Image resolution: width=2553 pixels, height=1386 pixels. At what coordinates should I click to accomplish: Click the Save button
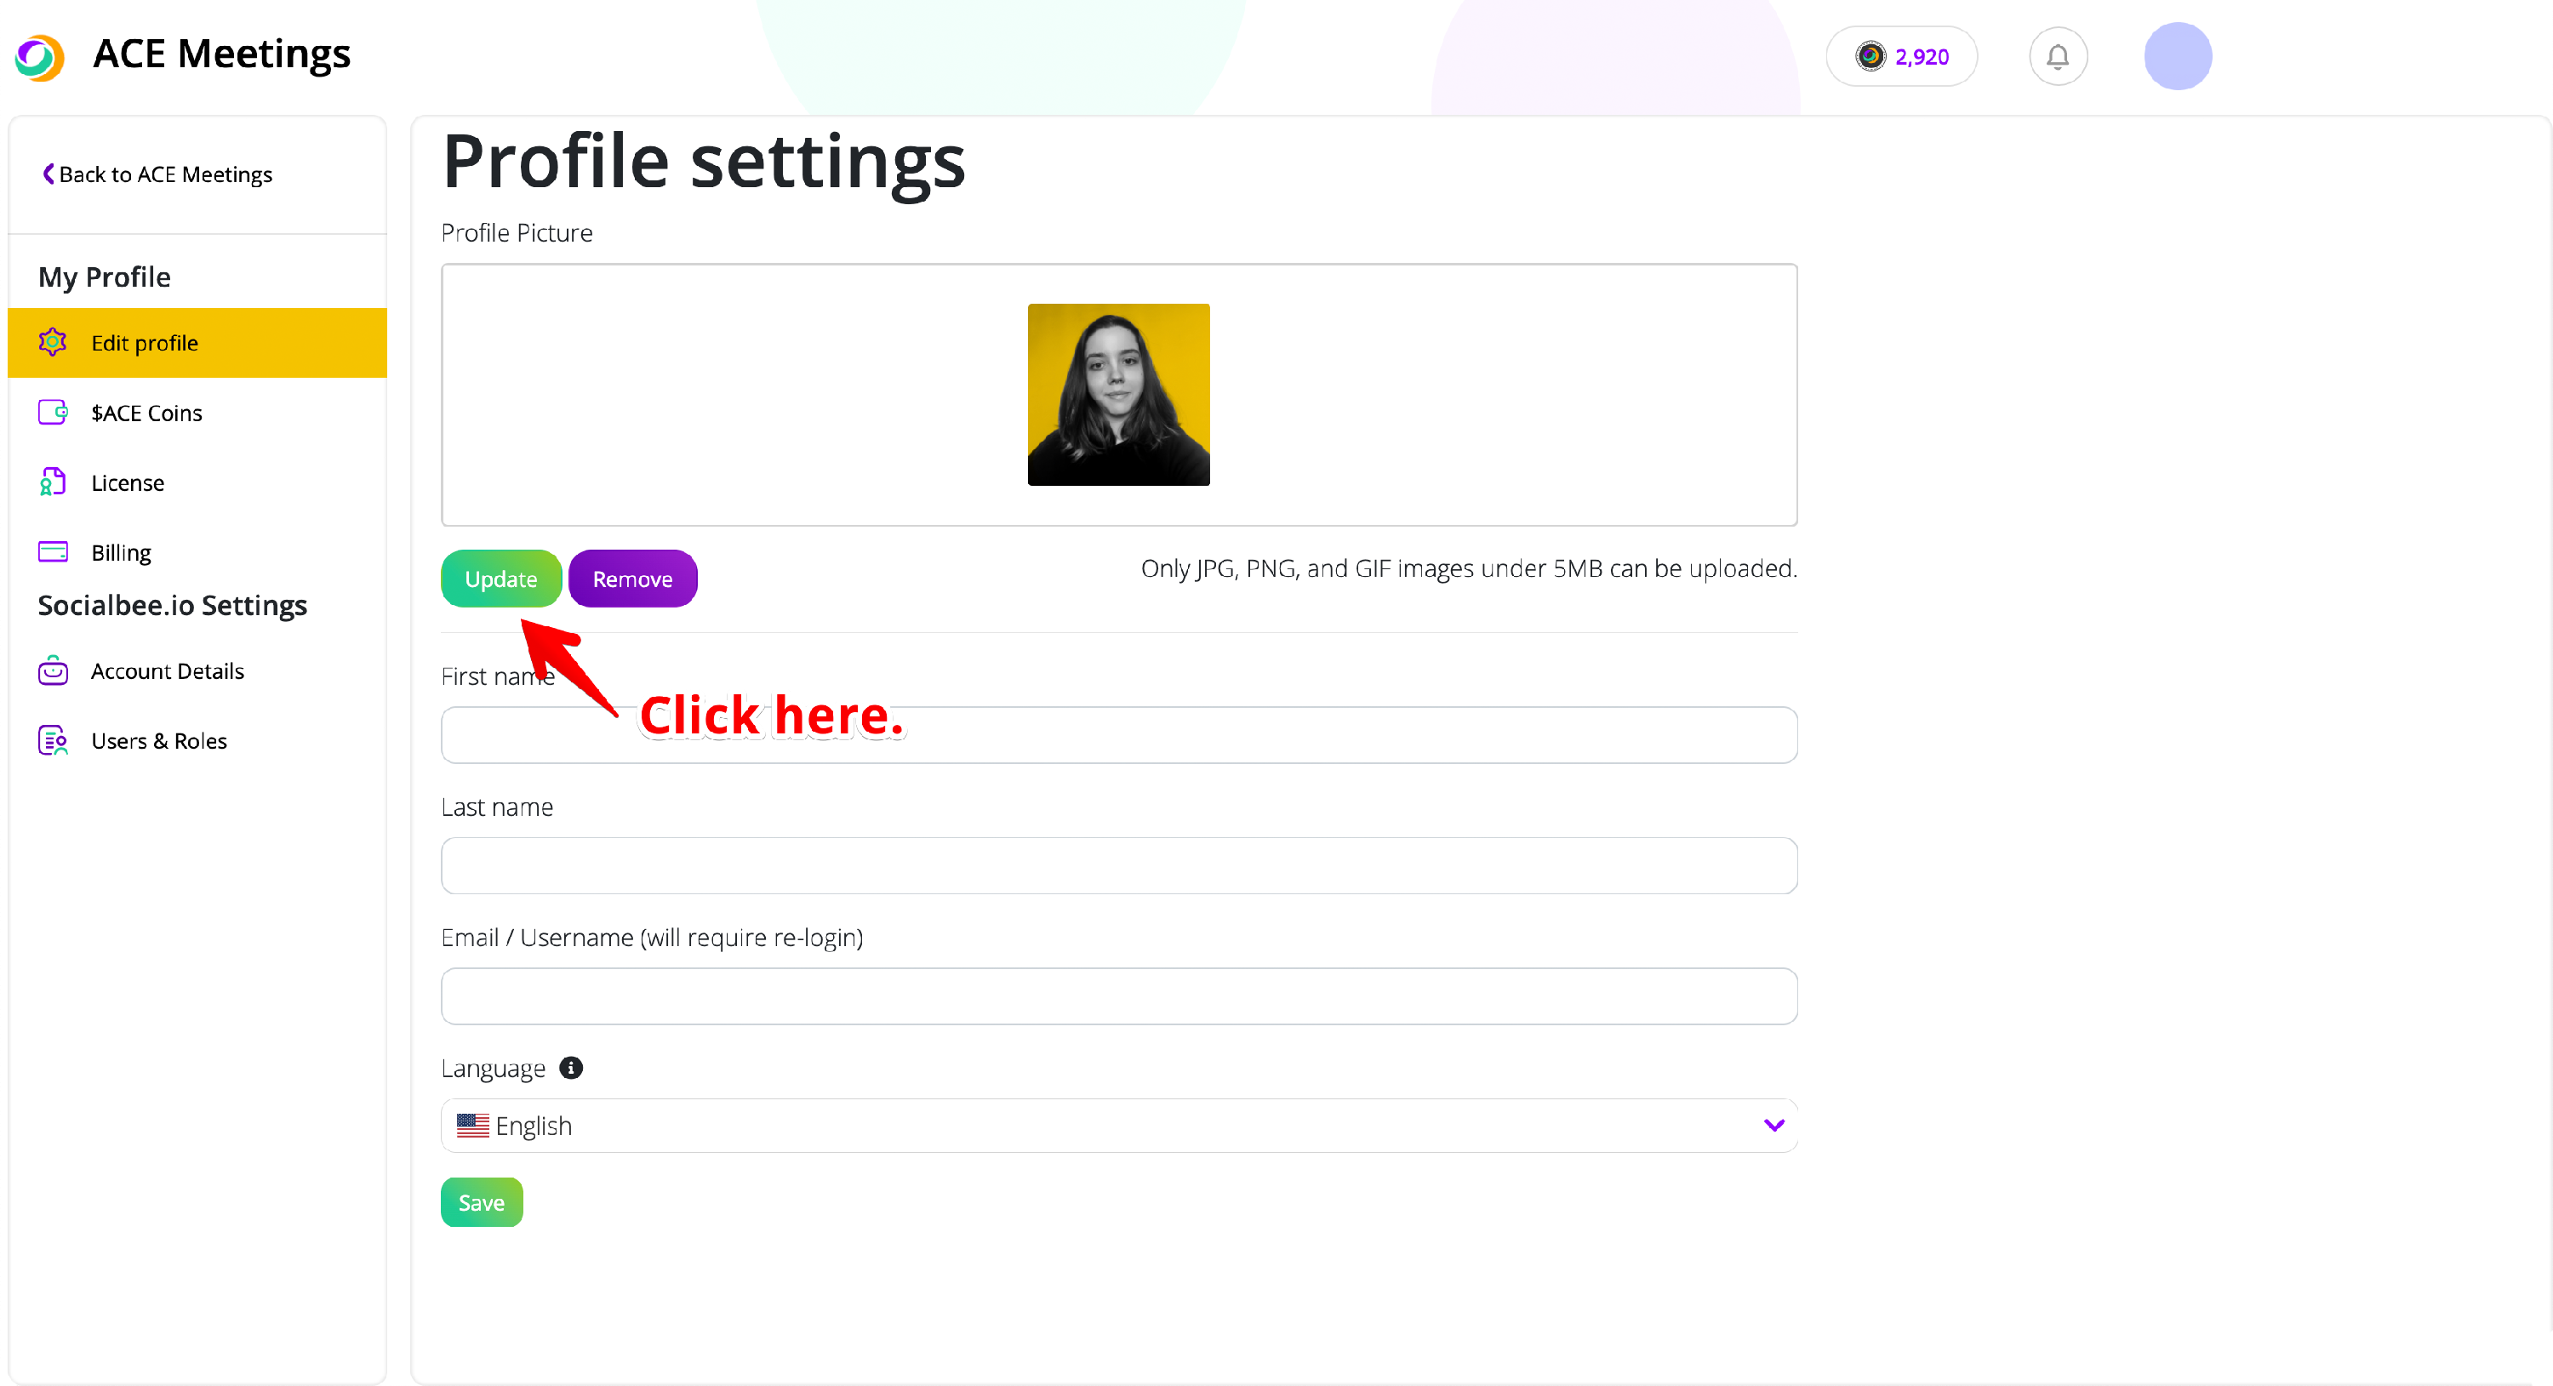pos(481,1203)
